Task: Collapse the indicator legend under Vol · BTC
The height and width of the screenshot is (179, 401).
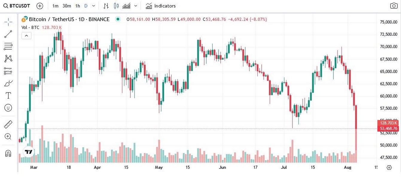Action: (x=26, y=36)
